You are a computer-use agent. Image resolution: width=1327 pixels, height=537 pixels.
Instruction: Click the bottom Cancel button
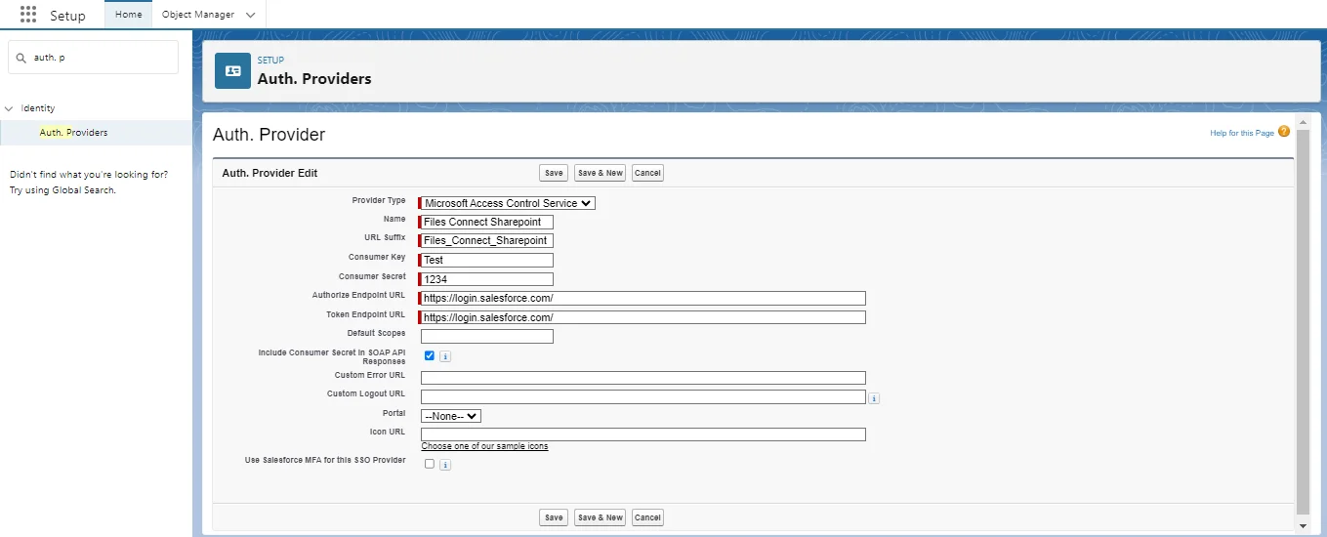click(x=647, y=517)
